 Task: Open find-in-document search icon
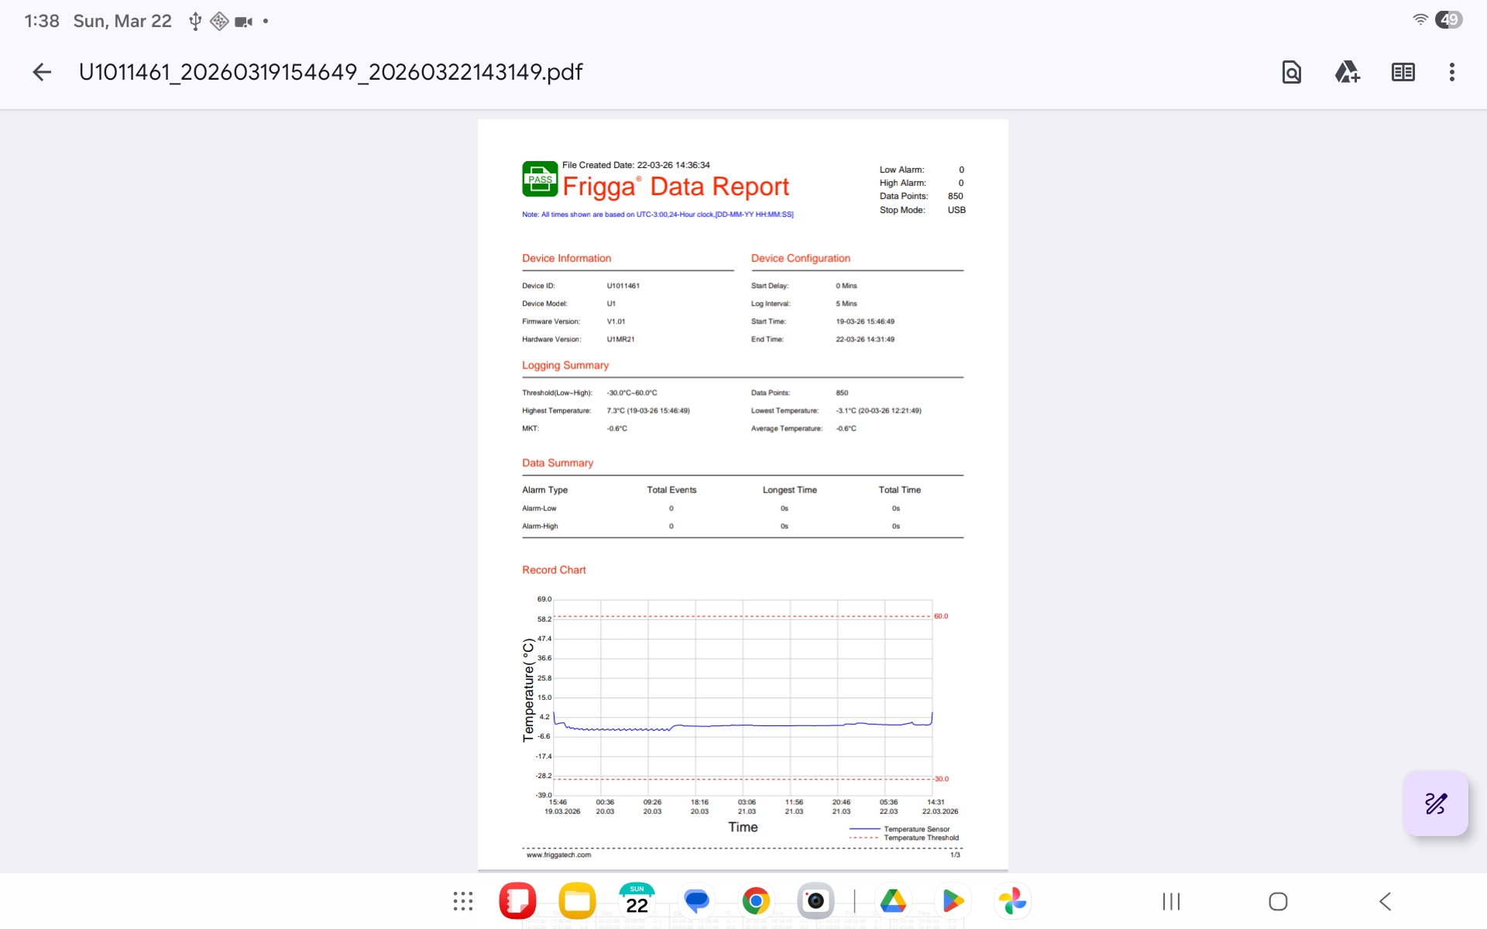pyautogui.click(x=1291, y=72)
